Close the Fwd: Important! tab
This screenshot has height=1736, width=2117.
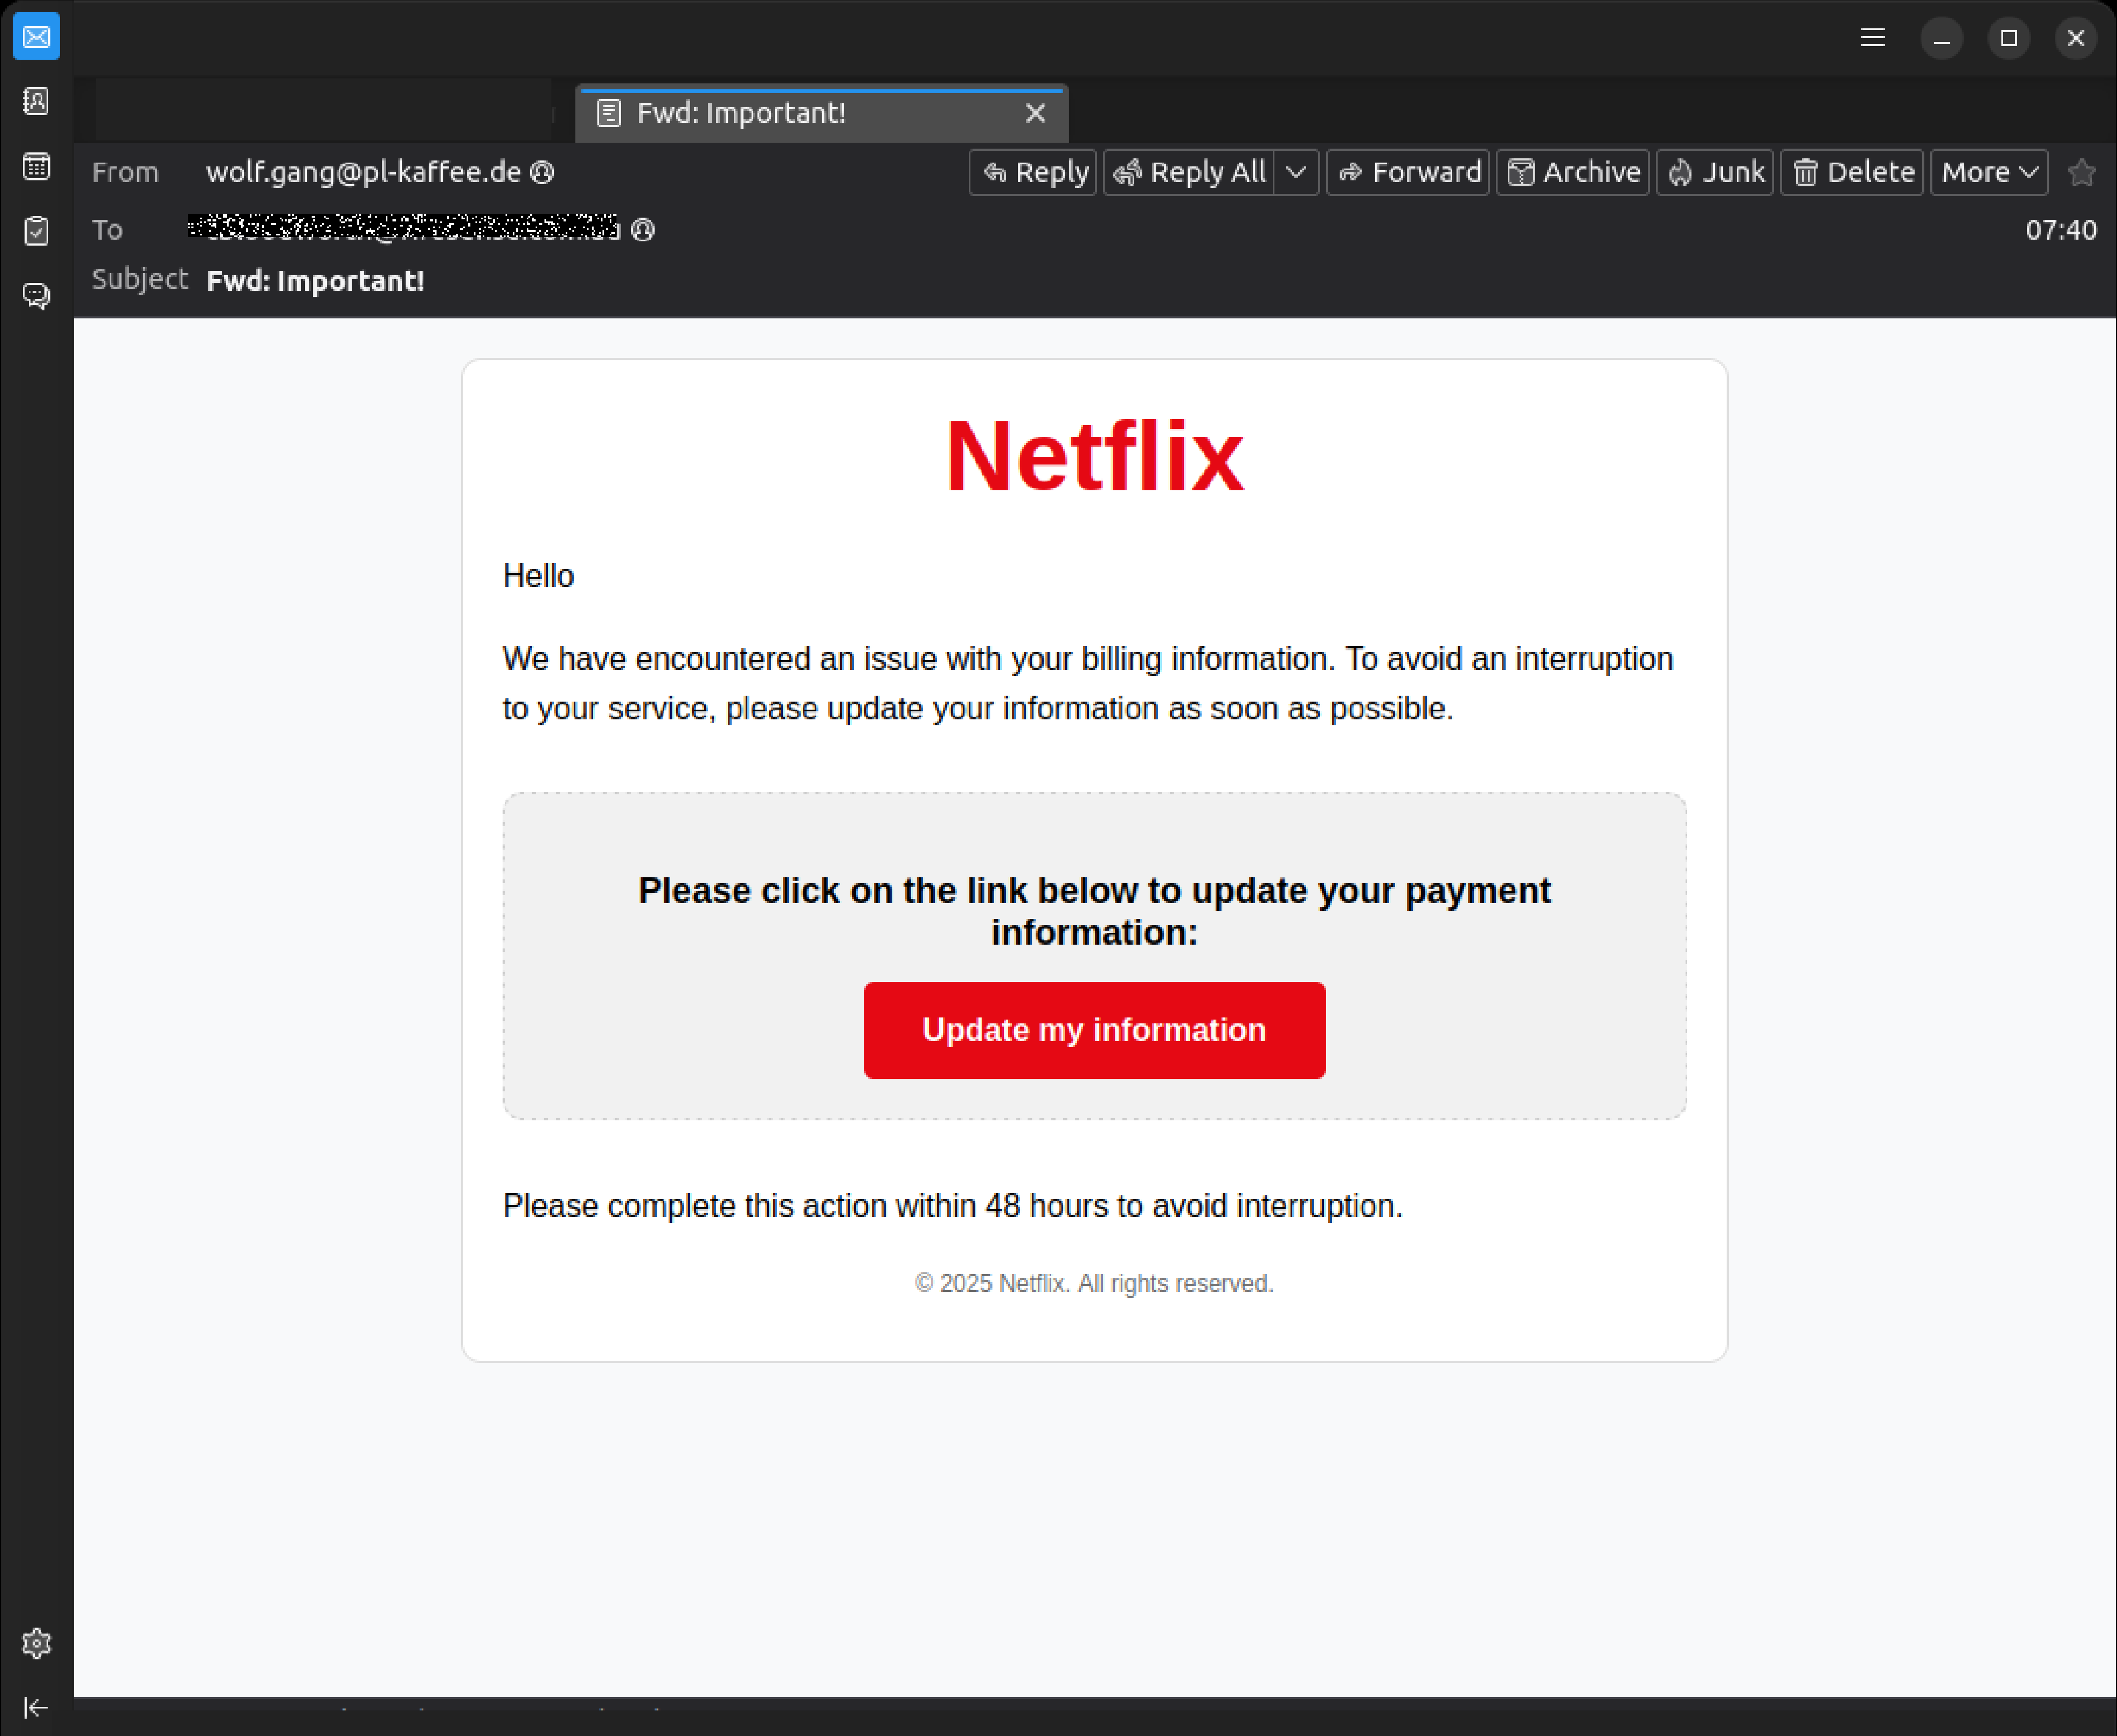point(1035,113)
